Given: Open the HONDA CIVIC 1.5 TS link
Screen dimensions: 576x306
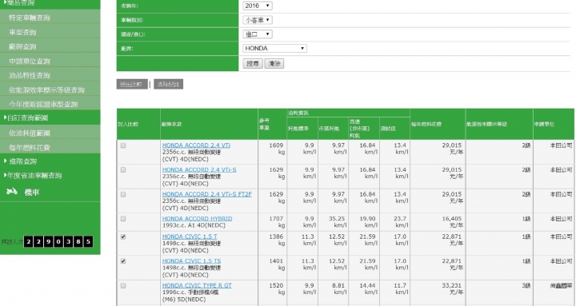Looking at the screenshot, I should pos(191,261).
